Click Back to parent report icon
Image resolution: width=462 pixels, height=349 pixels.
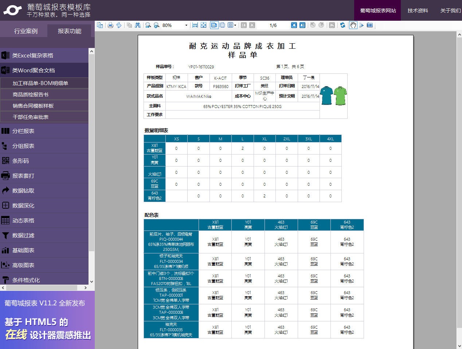(332, 25)
